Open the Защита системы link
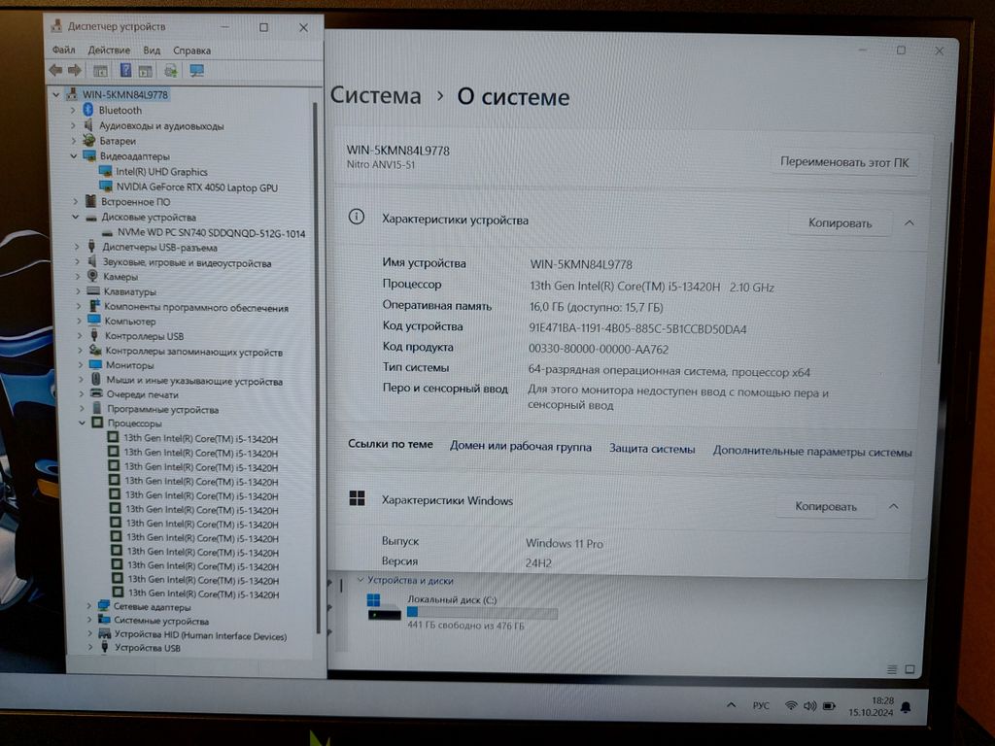The width and height of the screenshot is (995, 746). click(652, 450)
